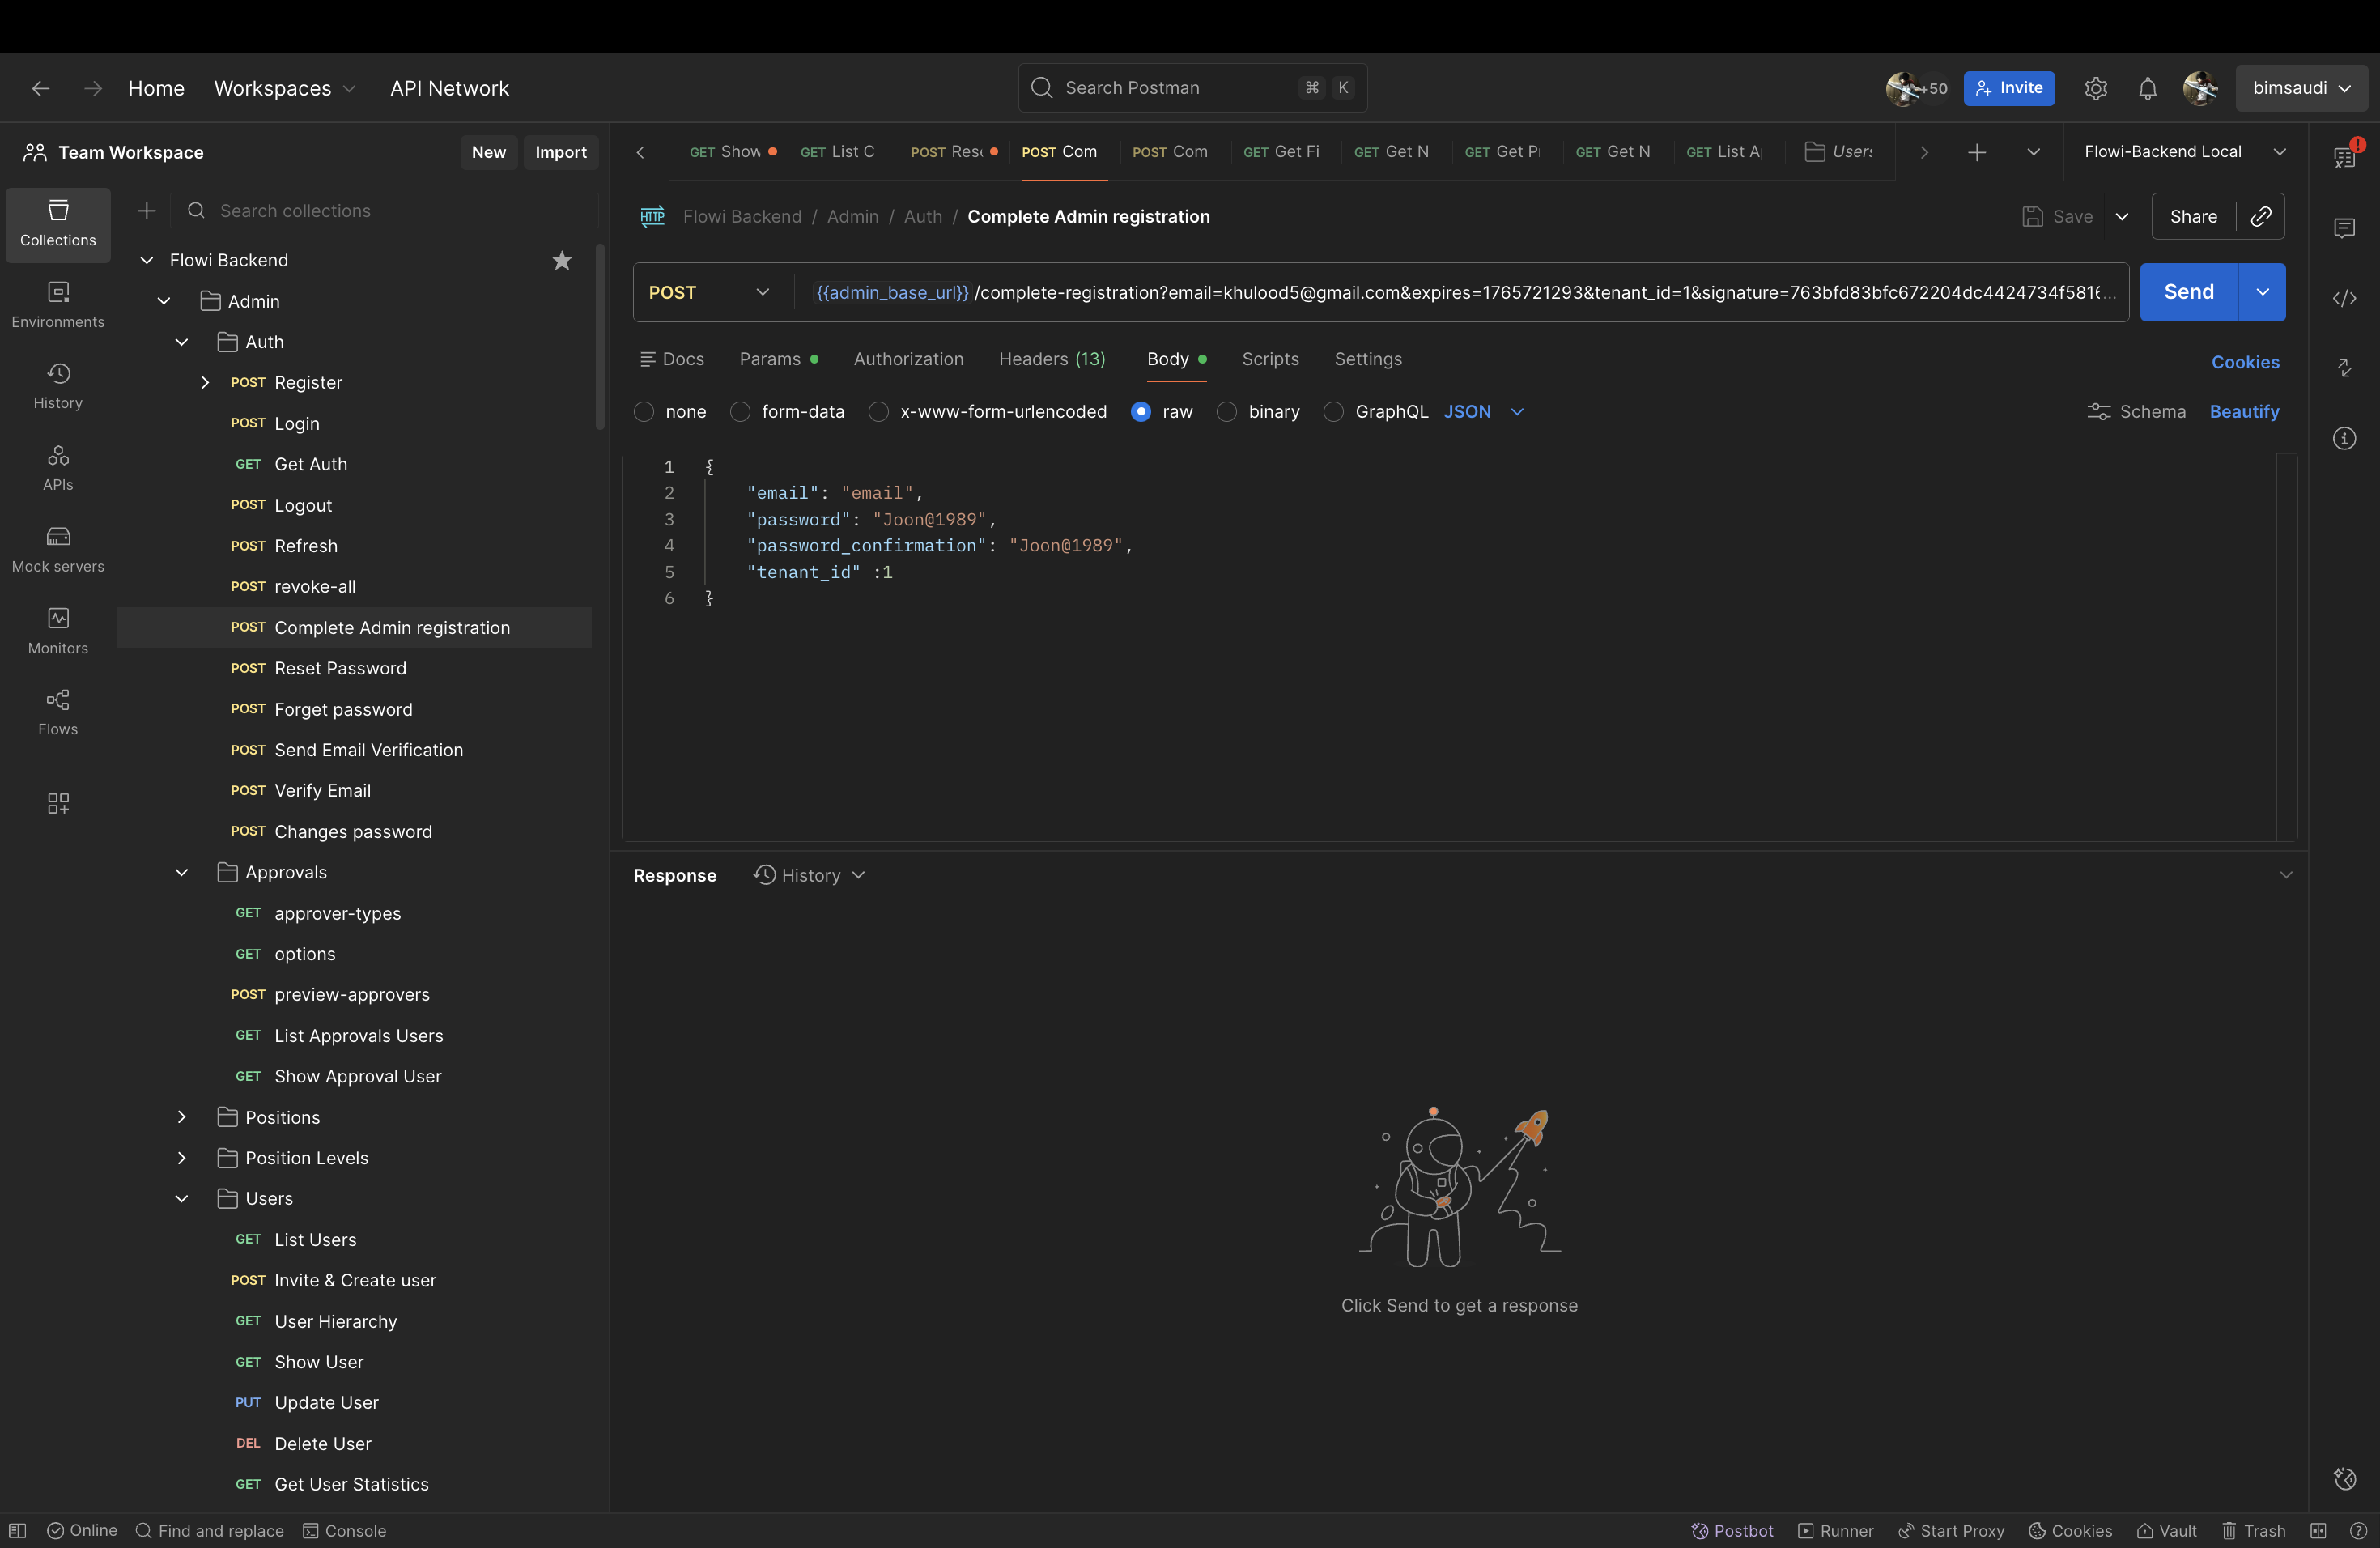Viewport: 2380px width, 1548px height.
Task: Select the binary body option
Action: (1227, 412)
